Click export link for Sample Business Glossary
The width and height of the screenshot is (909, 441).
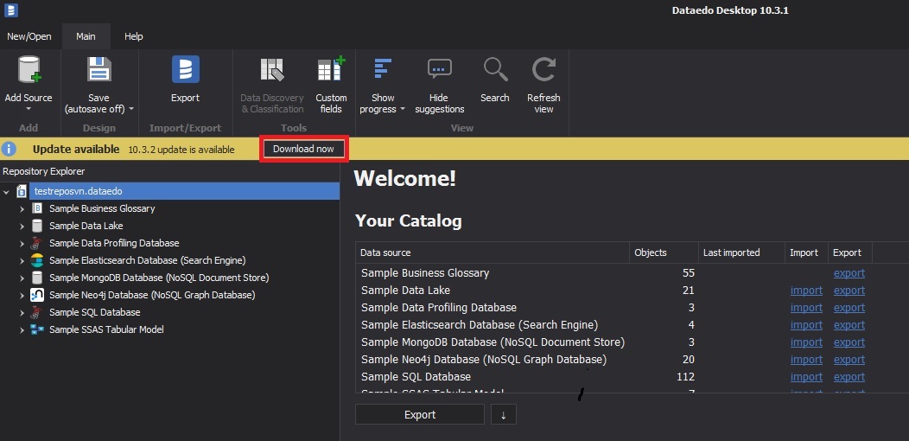(849, 272)
